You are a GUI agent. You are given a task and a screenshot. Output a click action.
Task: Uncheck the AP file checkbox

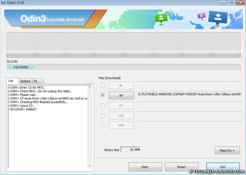click(x=102, y=95)
